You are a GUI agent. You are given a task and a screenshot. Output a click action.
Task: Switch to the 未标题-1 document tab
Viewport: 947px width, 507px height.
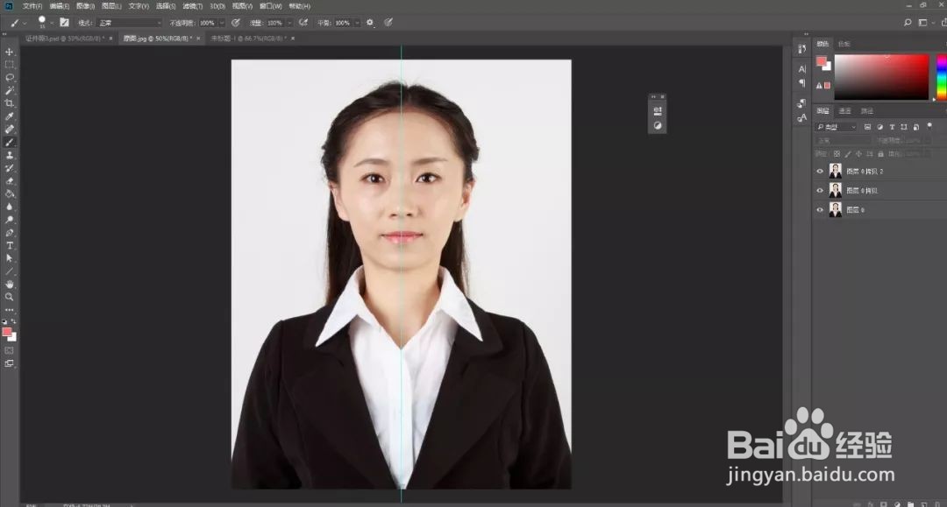(248, 38)
